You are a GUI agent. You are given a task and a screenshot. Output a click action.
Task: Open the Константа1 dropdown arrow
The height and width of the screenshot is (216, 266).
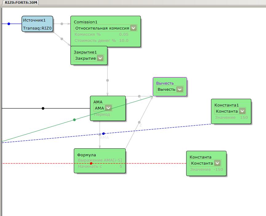point(242,111)
